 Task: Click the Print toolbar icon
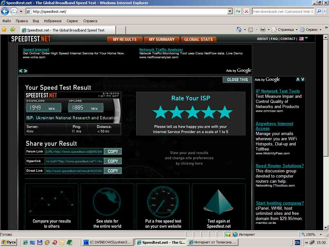click(262, 30)
